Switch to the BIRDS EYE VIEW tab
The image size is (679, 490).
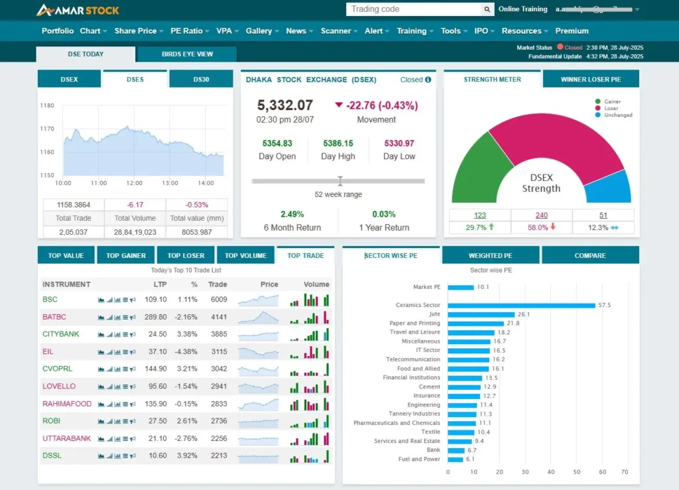(x=187, y=54)
